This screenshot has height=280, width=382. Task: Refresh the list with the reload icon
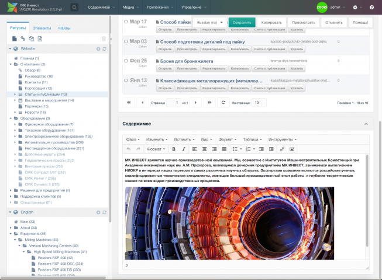pyautogui.click(x=223, y=103)
